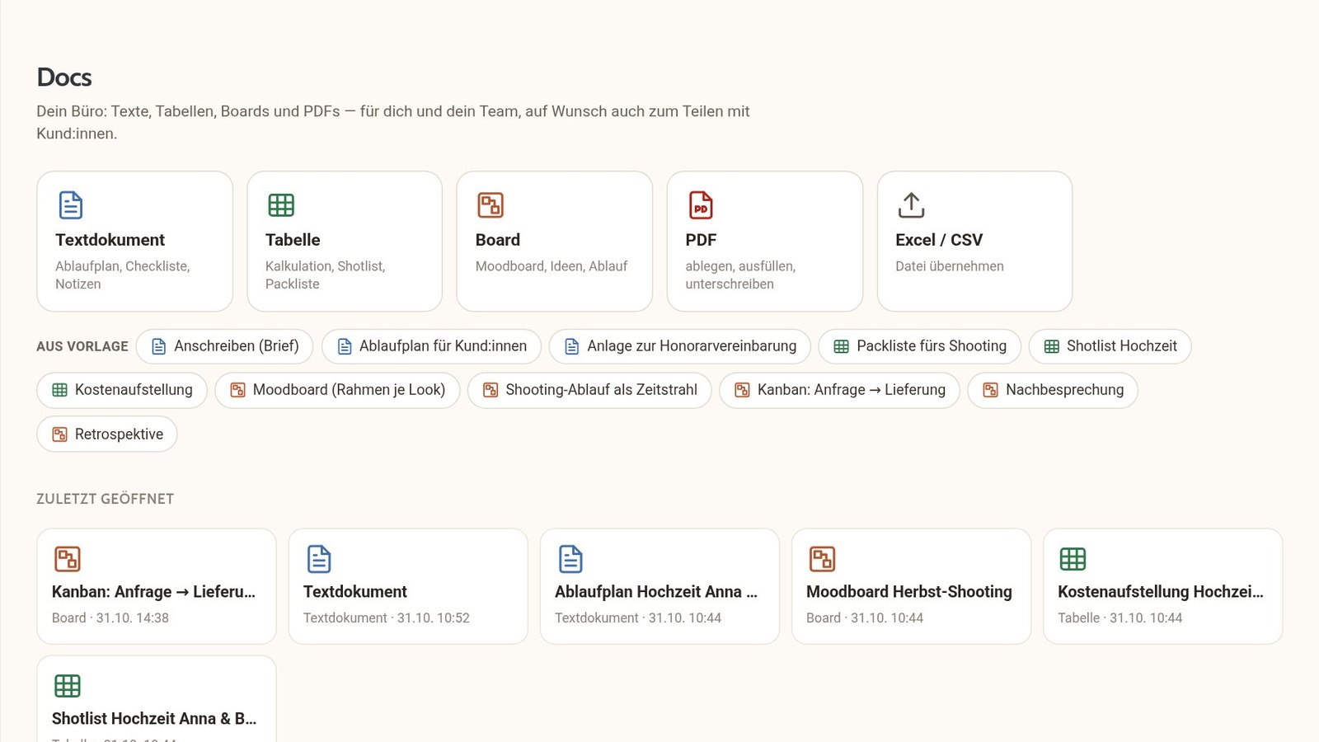Create a new Tabelle
Image resolution: width=1319 pixels, height=742 pixels.
pyautogui.click(x=345, y=242)
